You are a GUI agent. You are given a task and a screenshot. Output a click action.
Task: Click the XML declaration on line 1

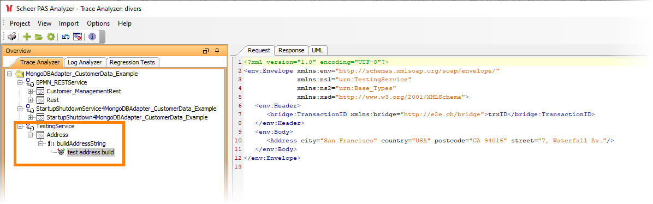point(316,62)
